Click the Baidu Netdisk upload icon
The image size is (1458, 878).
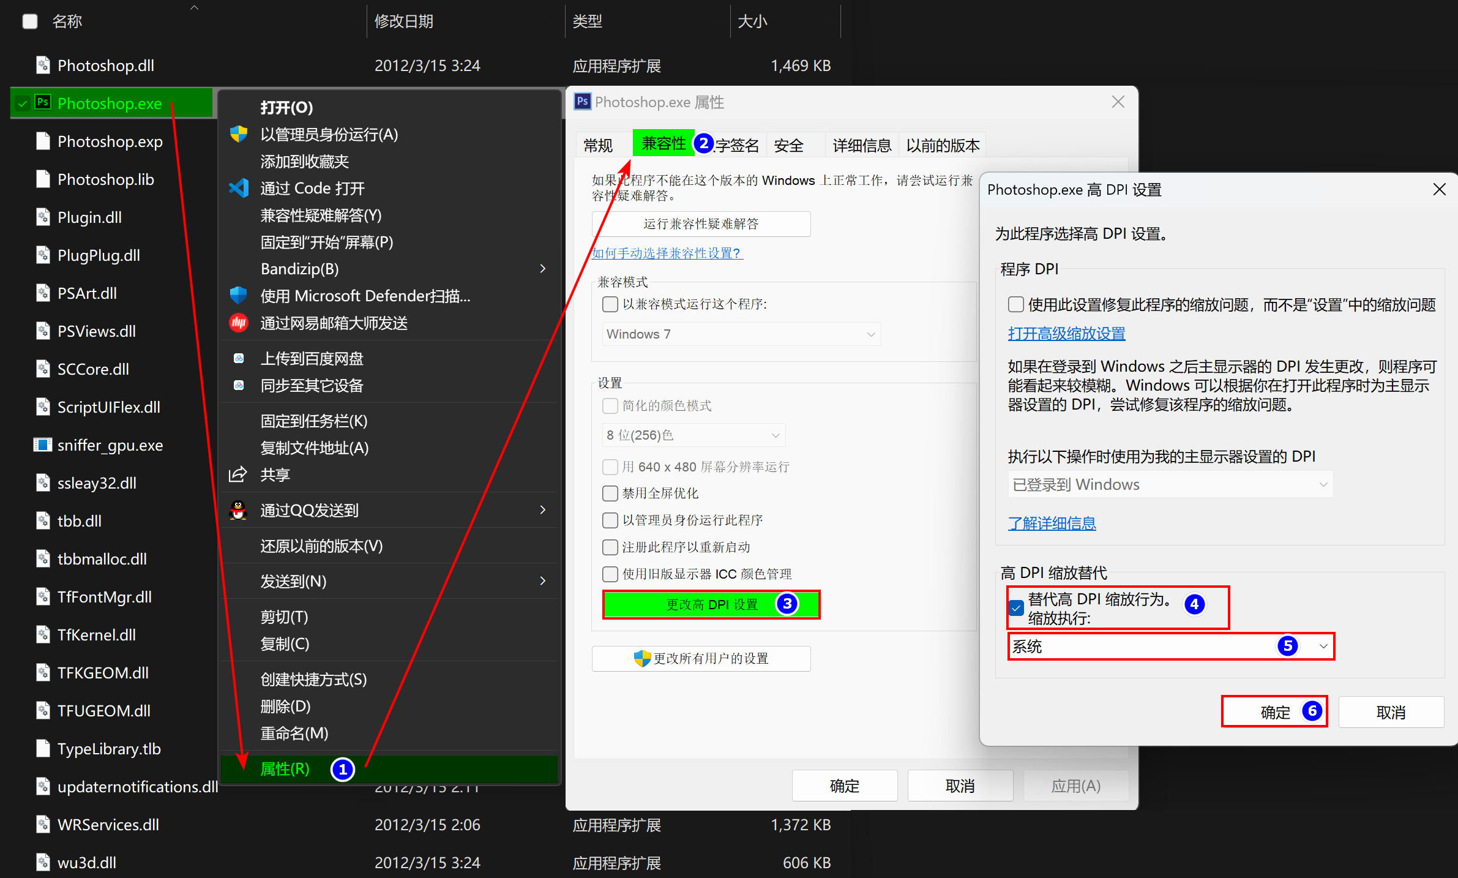tap(239, 358)
